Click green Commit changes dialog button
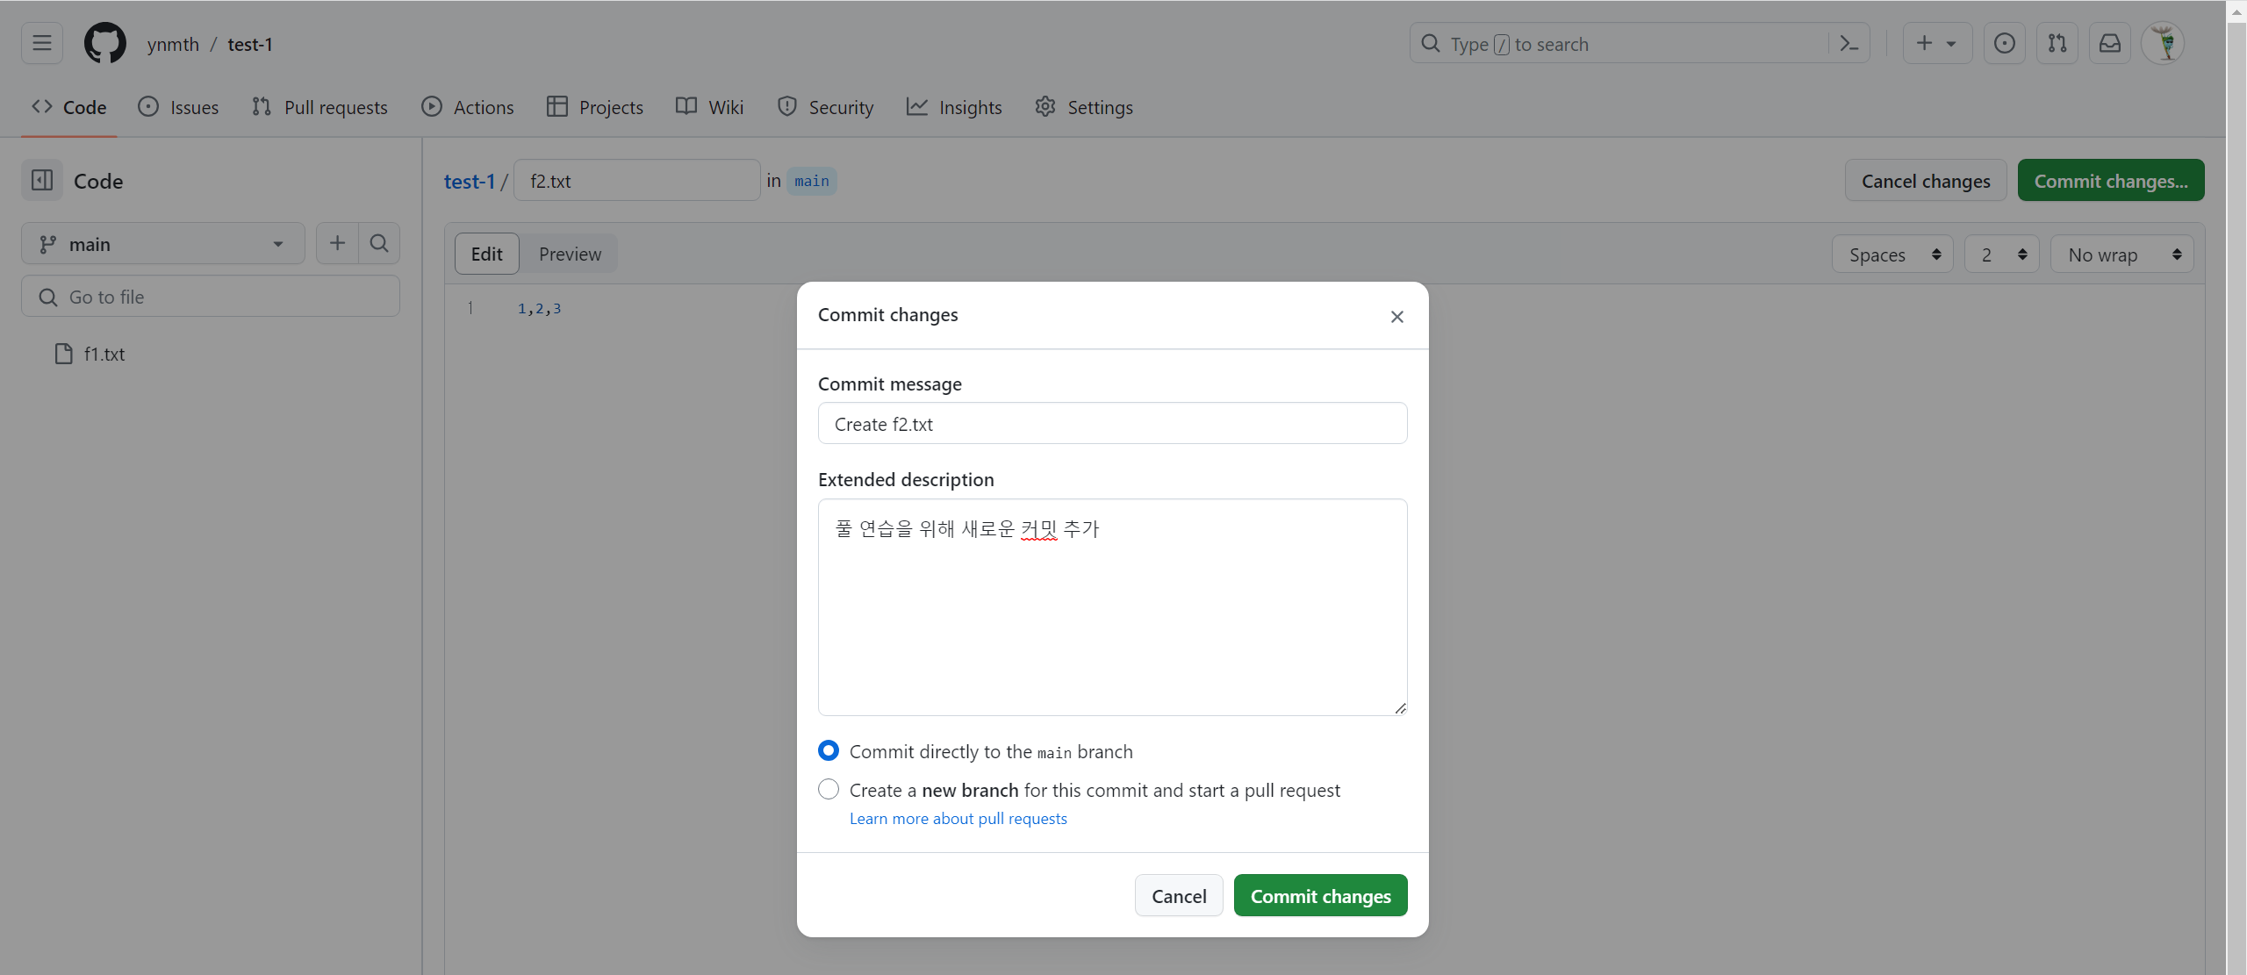 pos(1320,896)
